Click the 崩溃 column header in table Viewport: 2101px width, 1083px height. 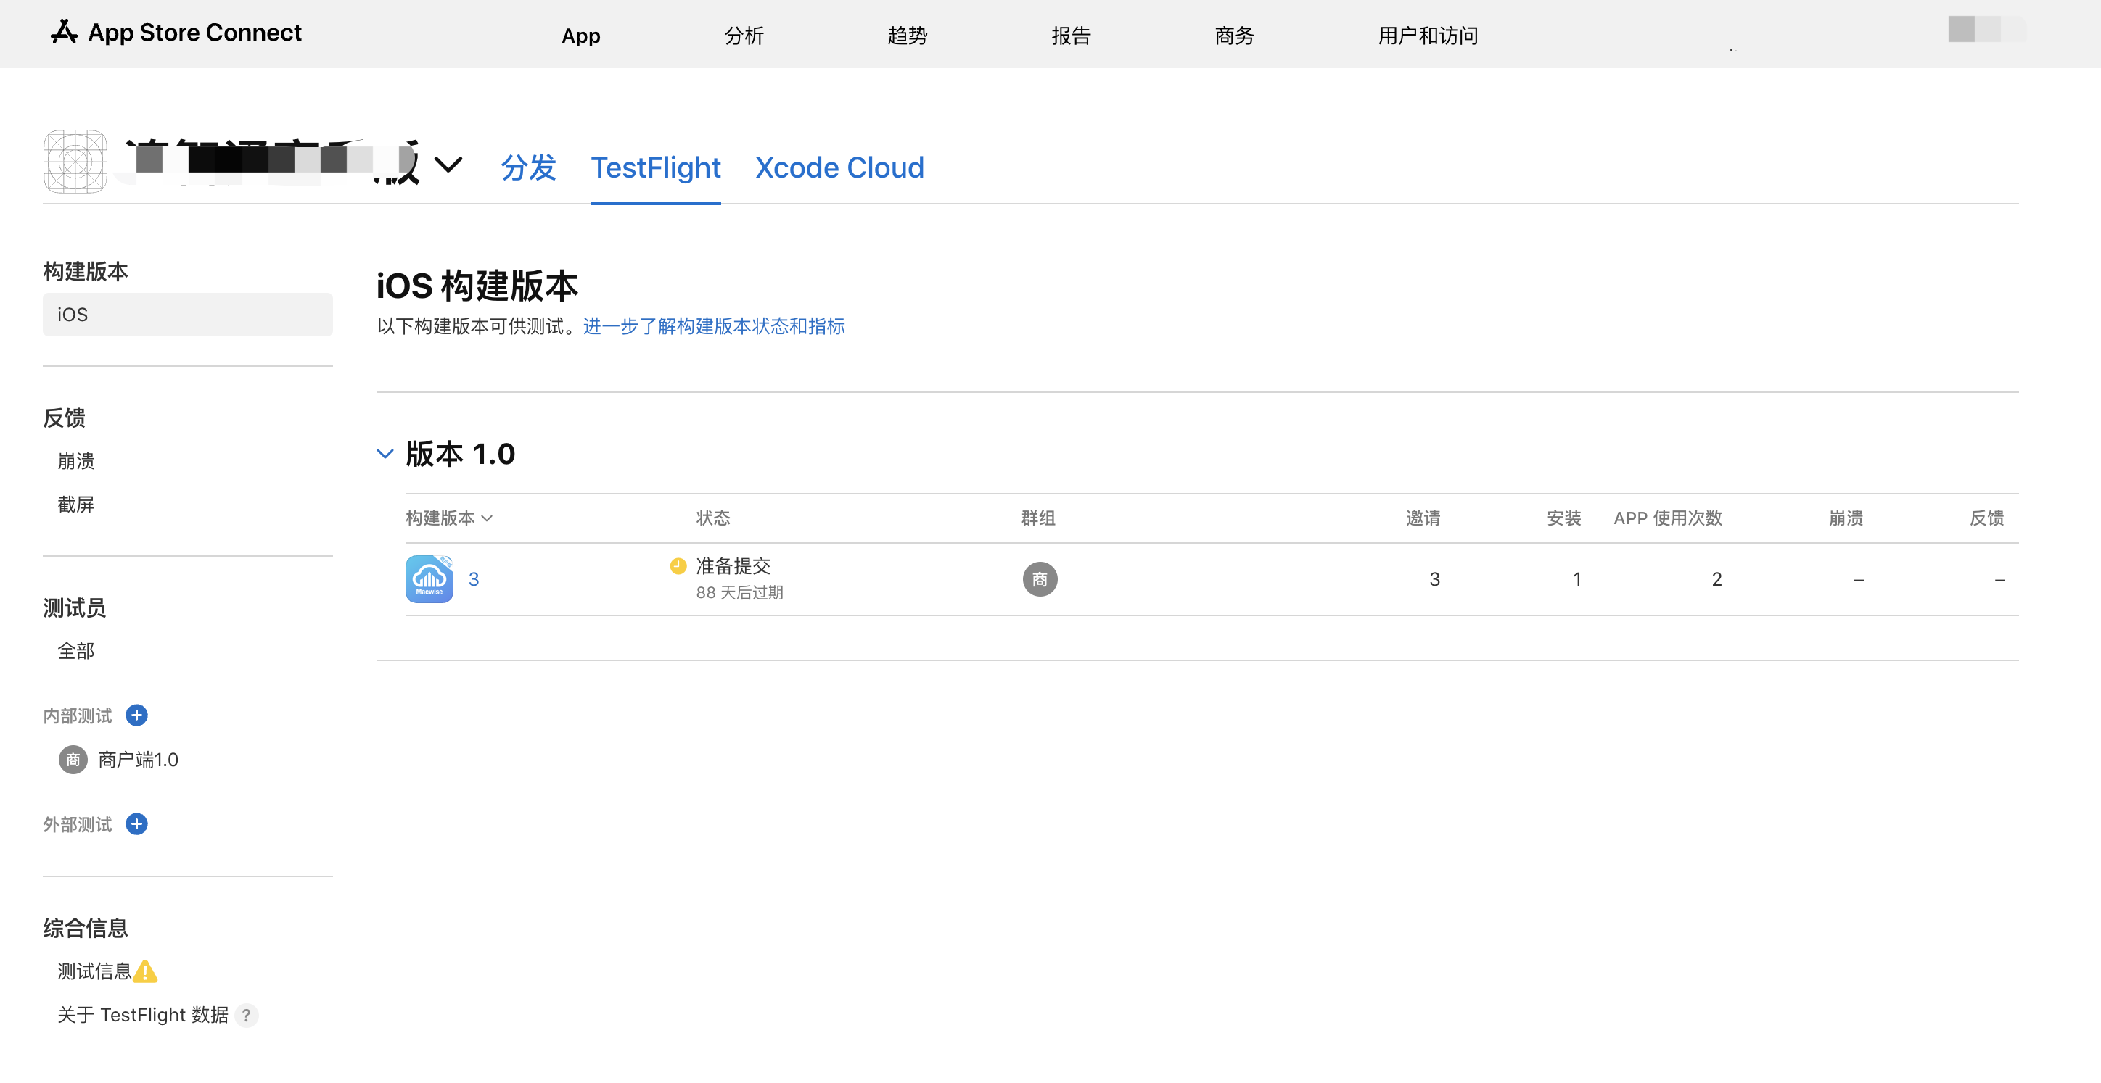coord(1845,518)
